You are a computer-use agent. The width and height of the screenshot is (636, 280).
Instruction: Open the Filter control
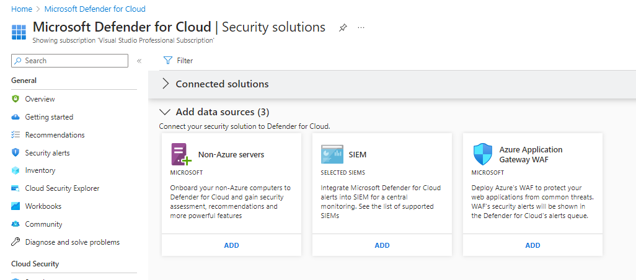point(178,61)
